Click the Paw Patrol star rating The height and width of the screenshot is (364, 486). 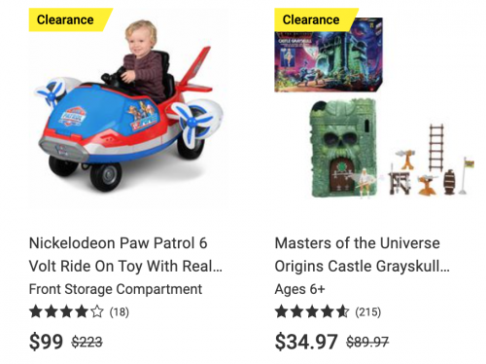66,312
